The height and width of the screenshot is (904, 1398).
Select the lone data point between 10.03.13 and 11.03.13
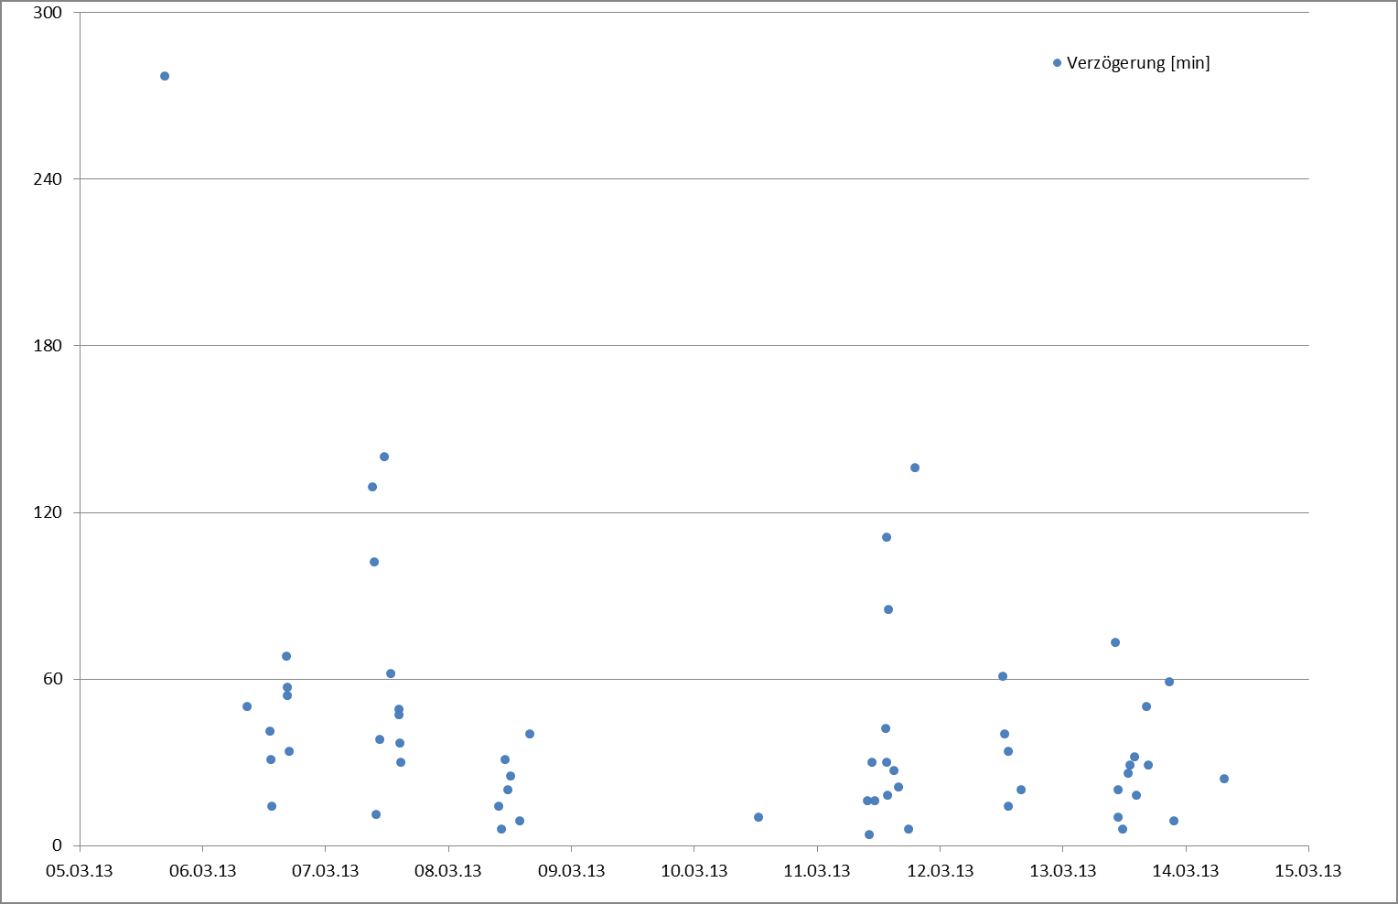(758, 817)
